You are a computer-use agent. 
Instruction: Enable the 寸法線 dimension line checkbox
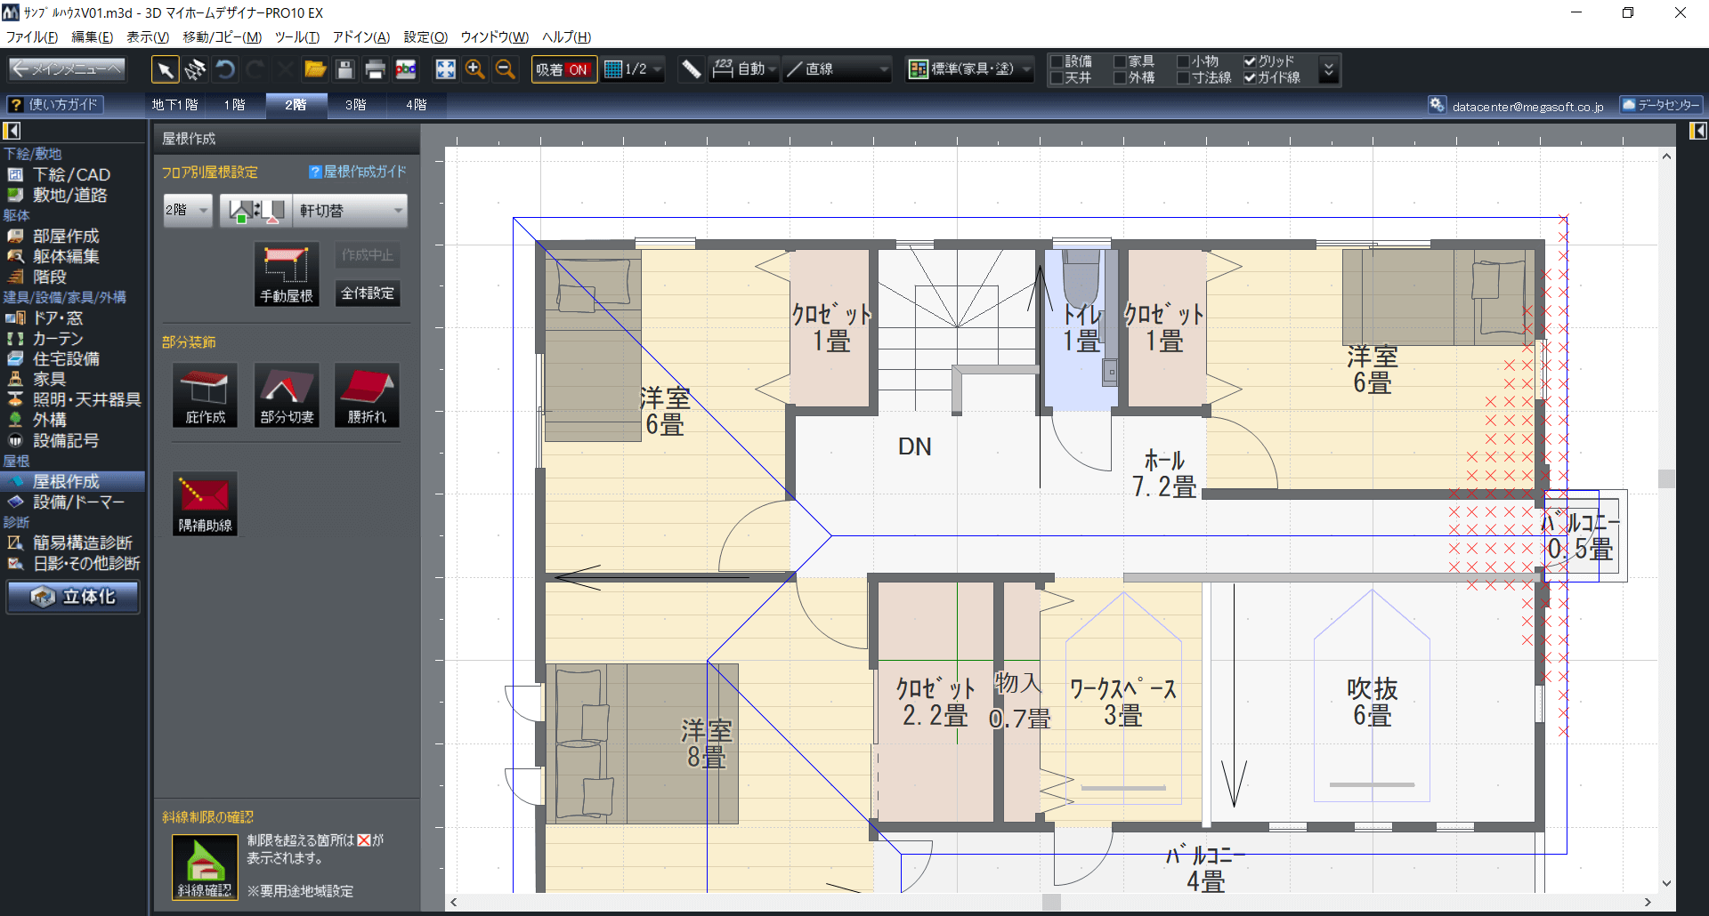pyautogui.click(x=1183, y=78)
